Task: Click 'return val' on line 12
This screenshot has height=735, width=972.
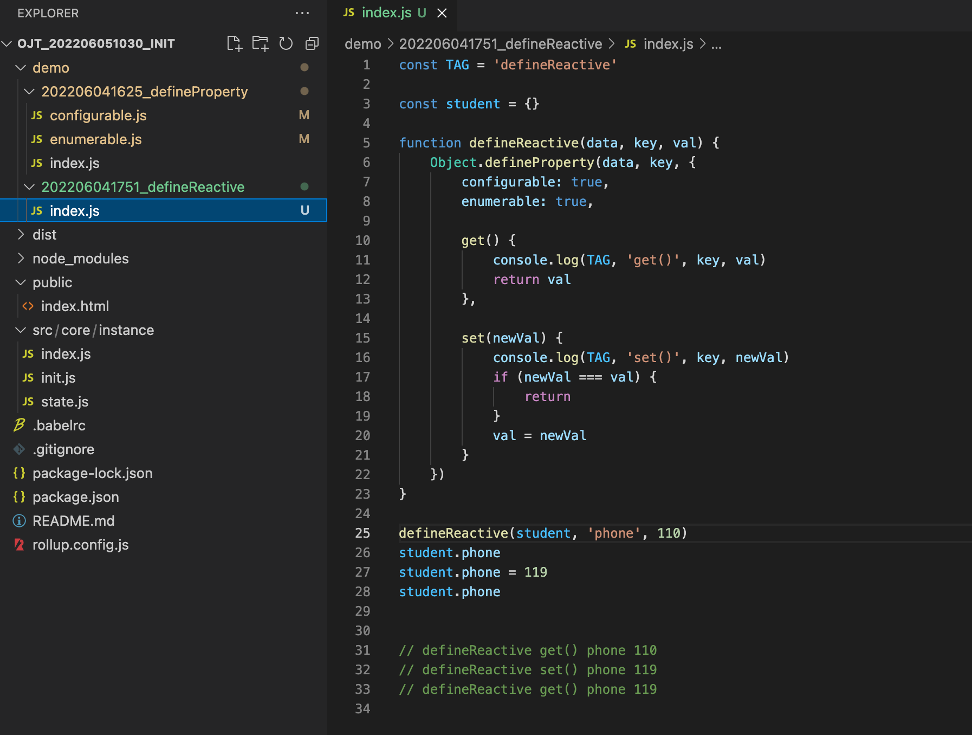Action: click(532, 280)
